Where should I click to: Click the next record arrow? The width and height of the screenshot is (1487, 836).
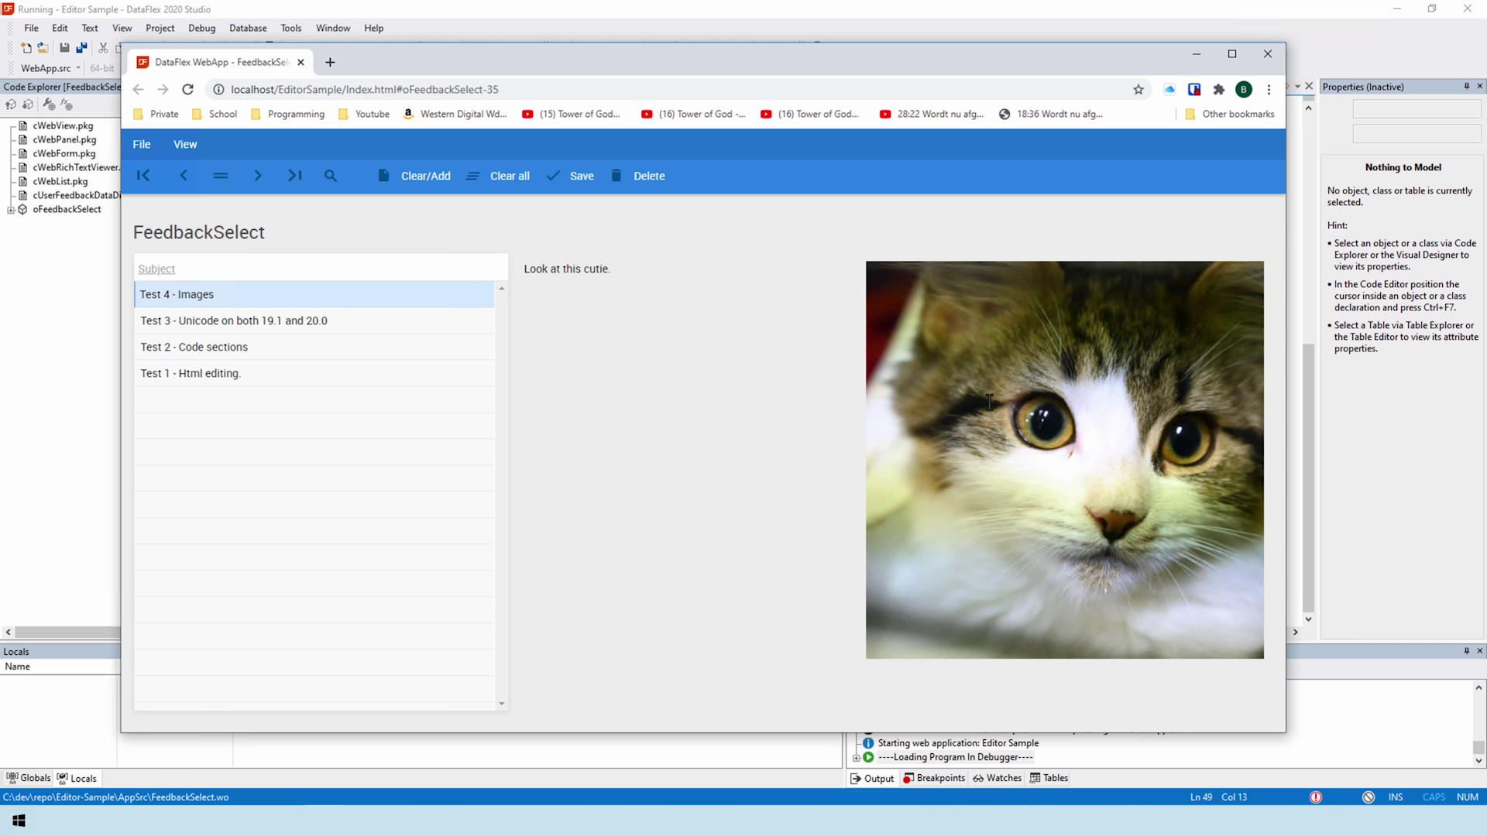coord(258,176)
